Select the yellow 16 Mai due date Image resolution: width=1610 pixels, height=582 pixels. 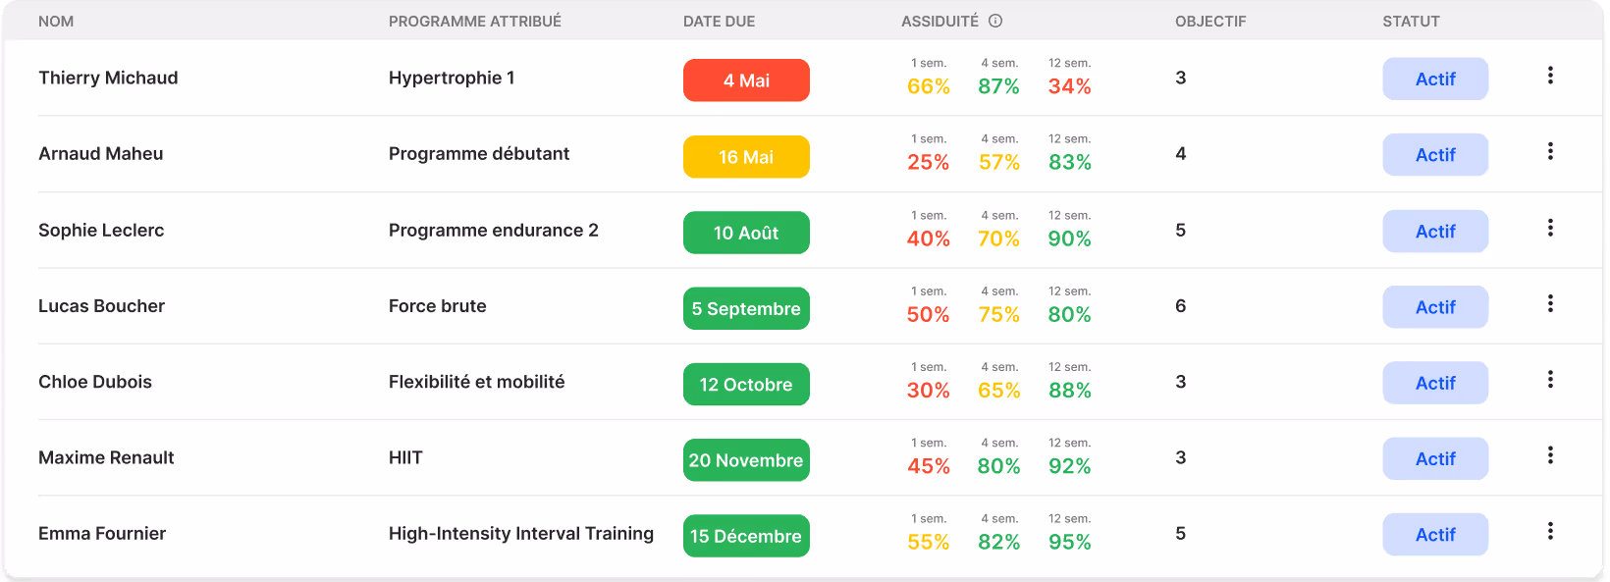pos(746,157)
